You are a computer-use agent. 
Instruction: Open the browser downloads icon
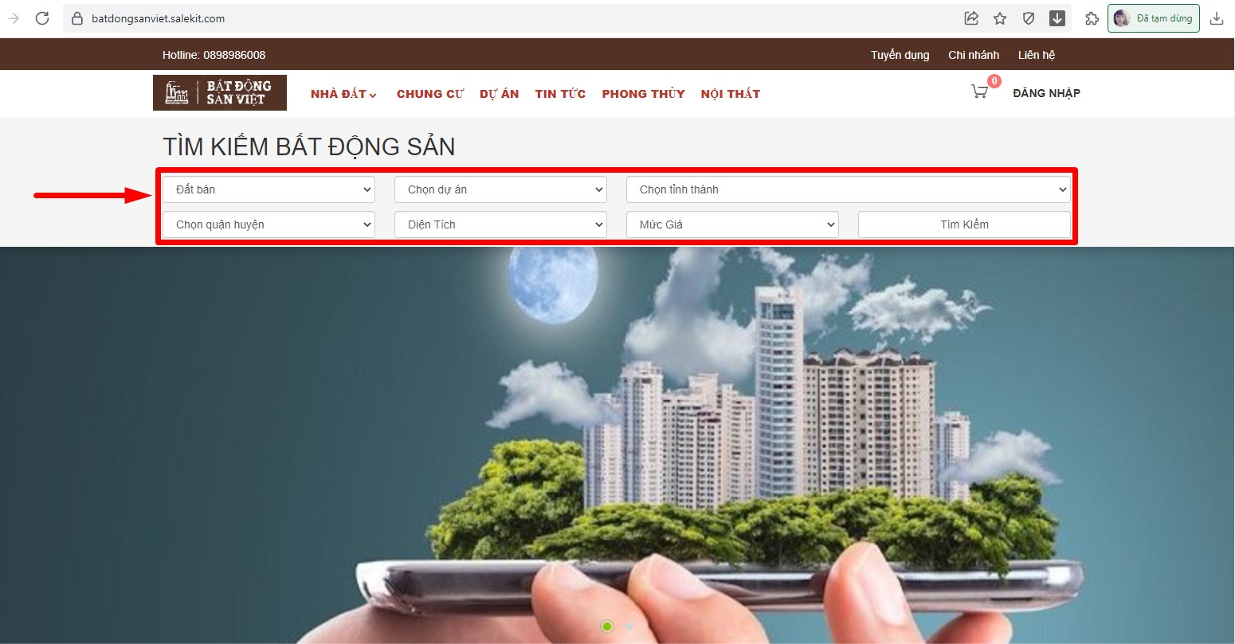(1216, 18)
